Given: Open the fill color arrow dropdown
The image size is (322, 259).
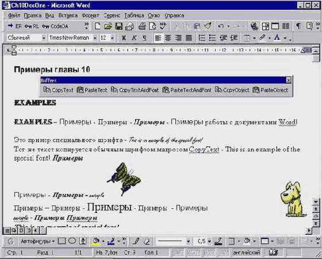Looking at the screenshot, I should pos(103,241).
